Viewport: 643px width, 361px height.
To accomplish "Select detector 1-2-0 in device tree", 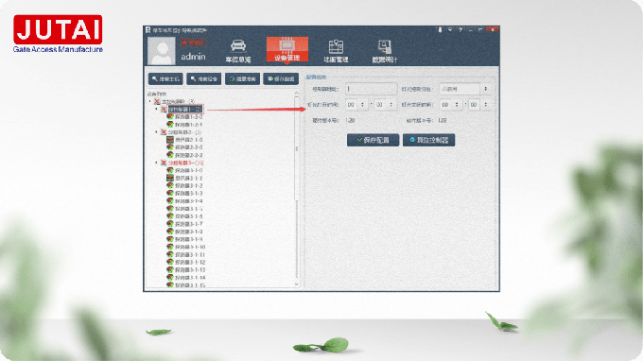I will [x=184, y=117].
